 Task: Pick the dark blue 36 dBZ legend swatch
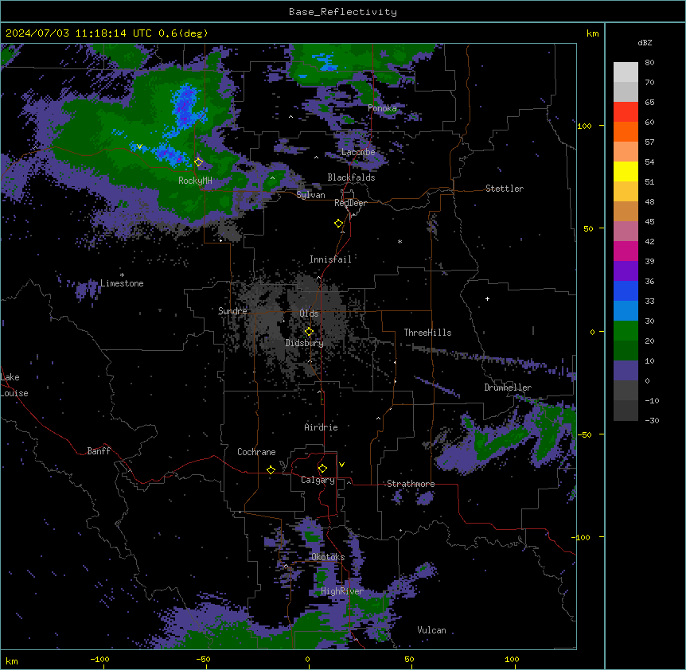[626, 290]
